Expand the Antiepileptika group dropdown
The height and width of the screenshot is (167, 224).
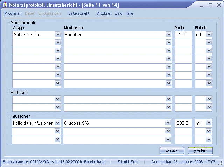[x=58, y=34]
